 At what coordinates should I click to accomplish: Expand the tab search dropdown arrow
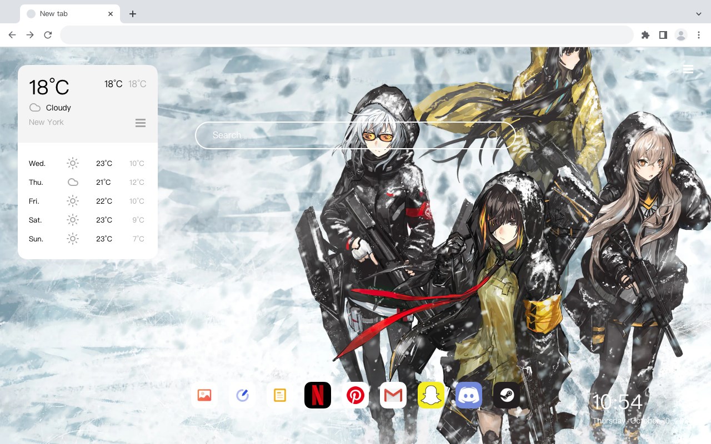699,14
